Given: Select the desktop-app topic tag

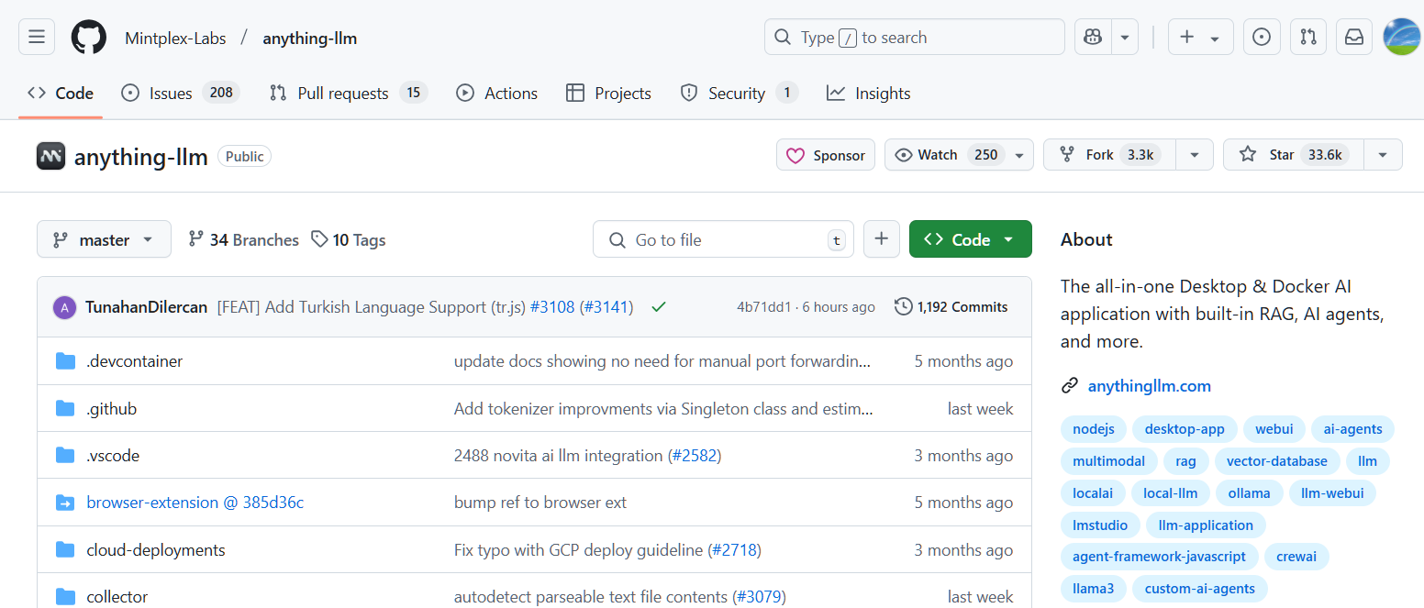Looking at the screenshot, I should 1185,429.
